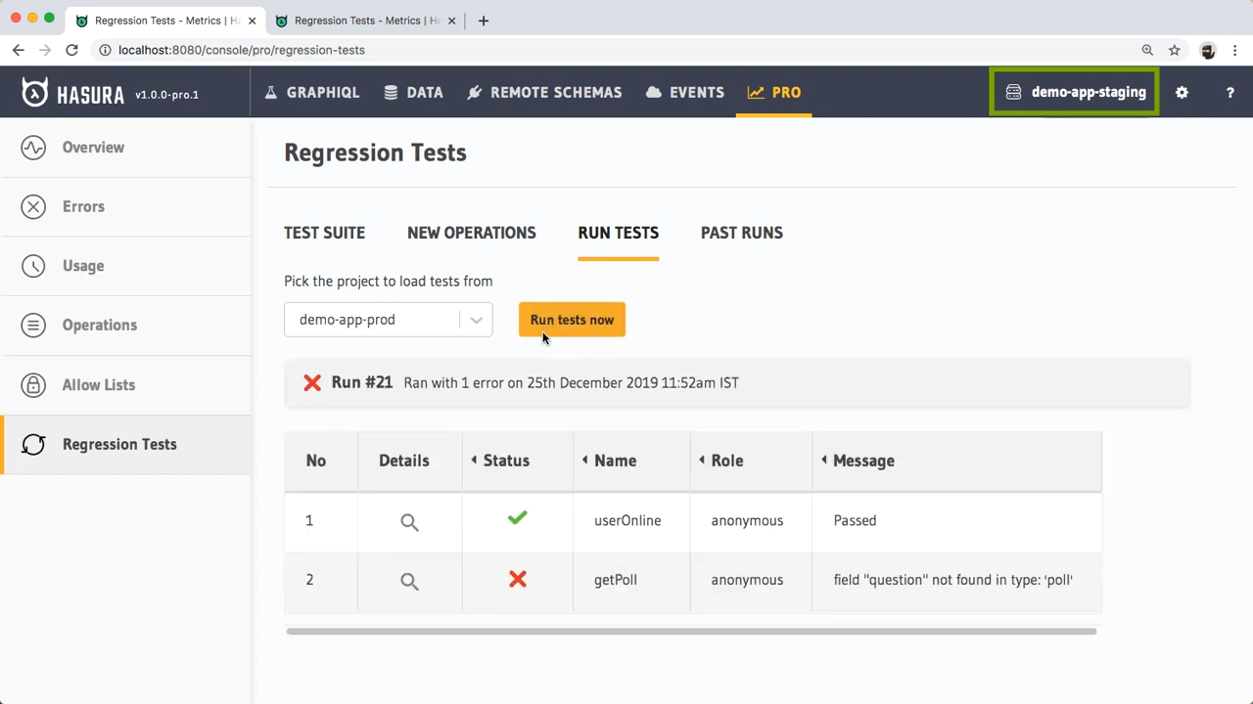Click the horizontal table scrollbar
This screenshot has height=704, width=1253.
pyautogui.click(x=691, y=632)
